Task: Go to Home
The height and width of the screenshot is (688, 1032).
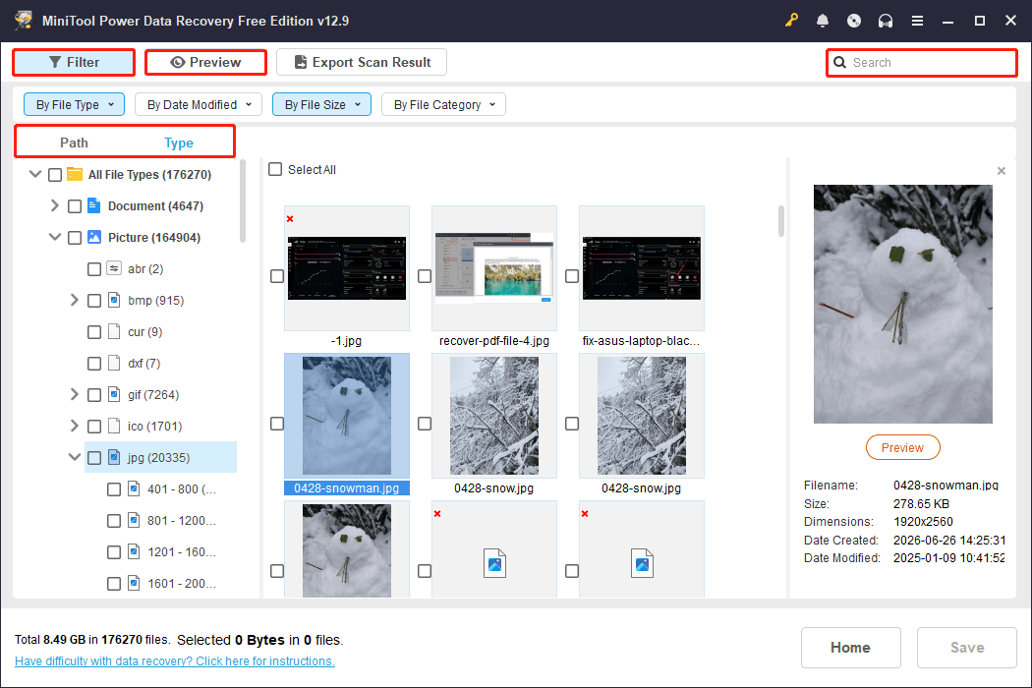Action: click(850, 647)
